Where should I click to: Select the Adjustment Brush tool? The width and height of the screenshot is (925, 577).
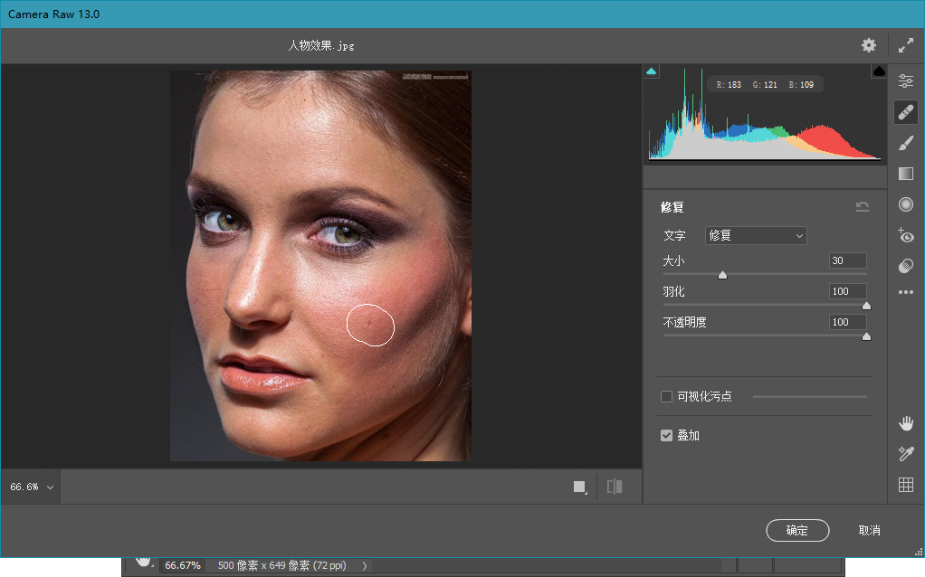(905, 143)
